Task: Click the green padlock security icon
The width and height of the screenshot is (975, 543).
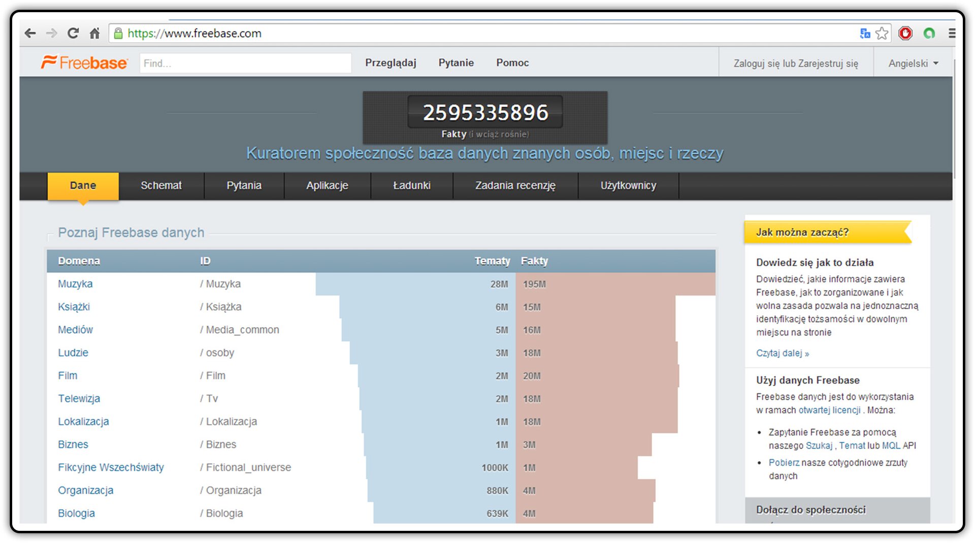Action: [118, 34]
